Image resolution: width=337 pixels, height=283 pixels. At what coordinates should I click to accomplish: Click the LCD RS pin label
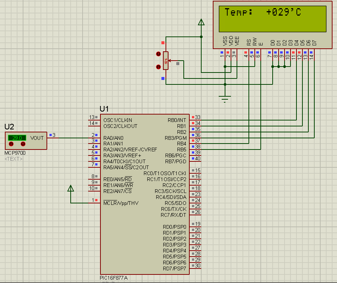tap(249, 42)
